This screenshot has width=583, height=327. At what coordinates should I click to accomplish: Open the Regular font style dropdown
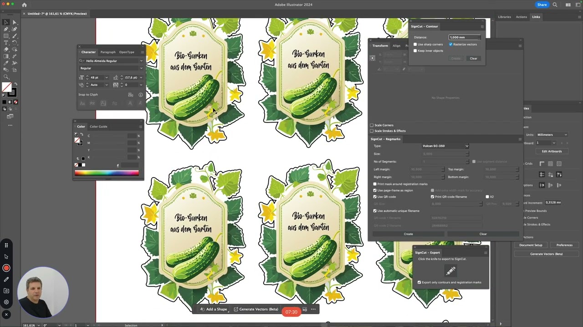(x=141, y=68)
